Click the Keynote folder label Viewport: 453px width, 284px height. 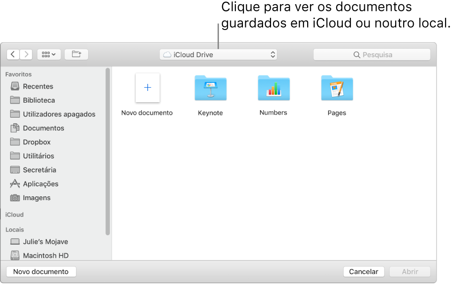210,113
